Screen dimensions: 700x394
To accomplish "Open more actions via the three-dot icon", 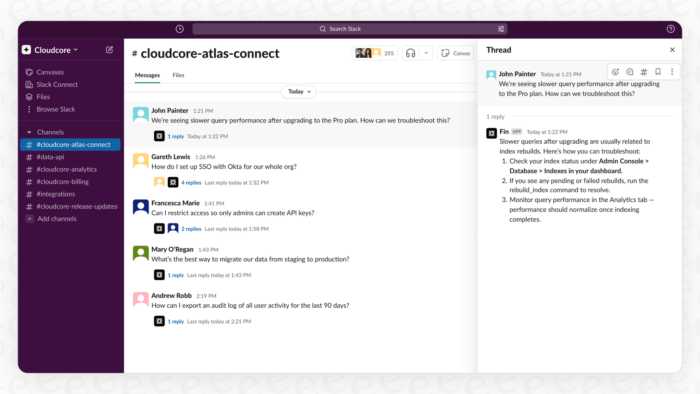I will click(x=672, y=72).
